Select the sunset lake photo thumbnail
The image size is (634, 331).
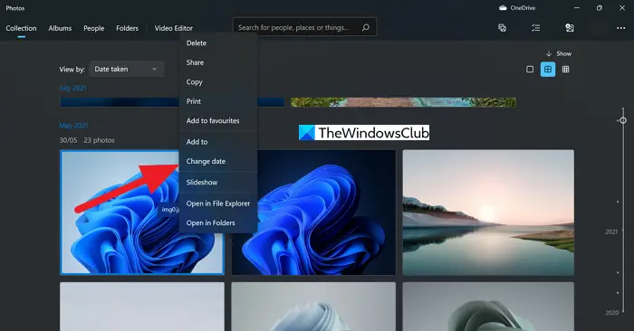click(488, 213)
